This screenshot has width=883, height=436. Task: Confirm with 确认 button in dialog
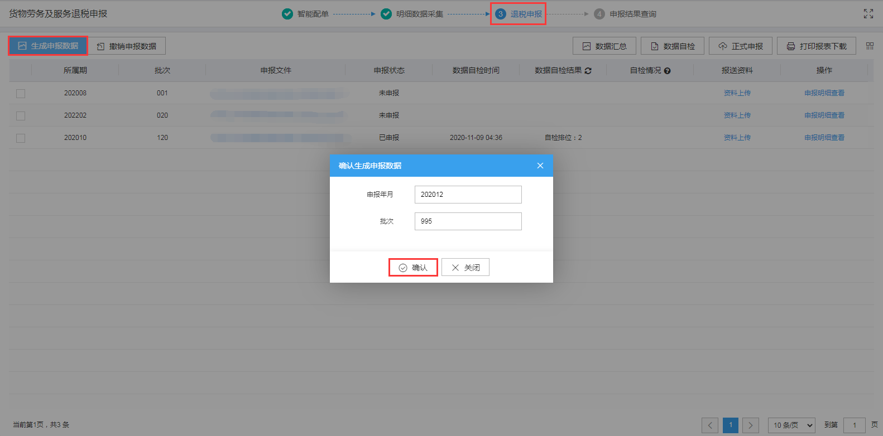[x=413, y=268]
